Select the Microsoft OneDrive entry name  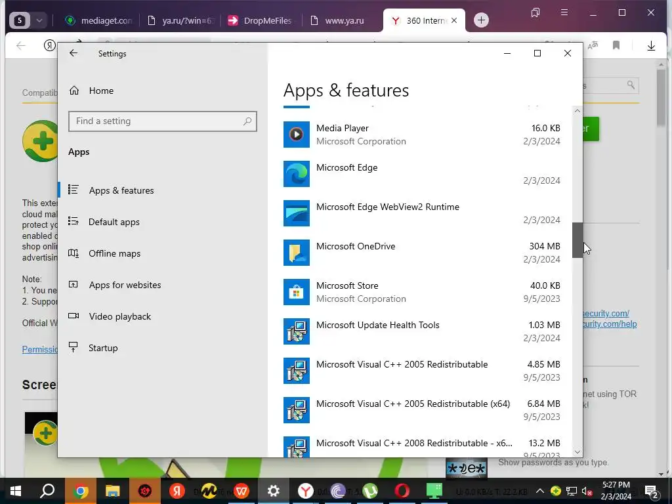click(x=356, y=247)
